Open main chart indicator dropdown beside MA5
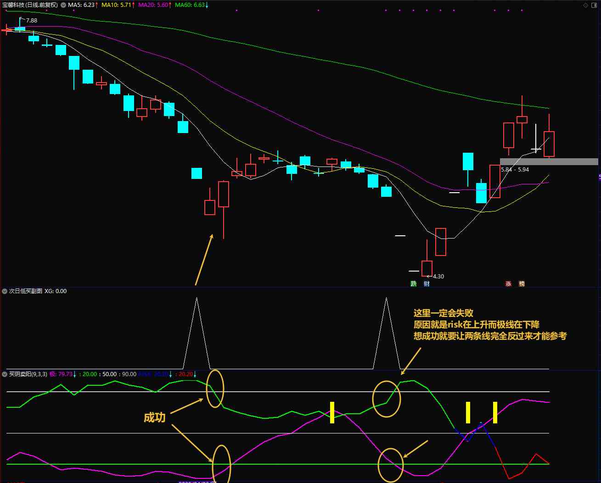601x483 pixels. 63,5
